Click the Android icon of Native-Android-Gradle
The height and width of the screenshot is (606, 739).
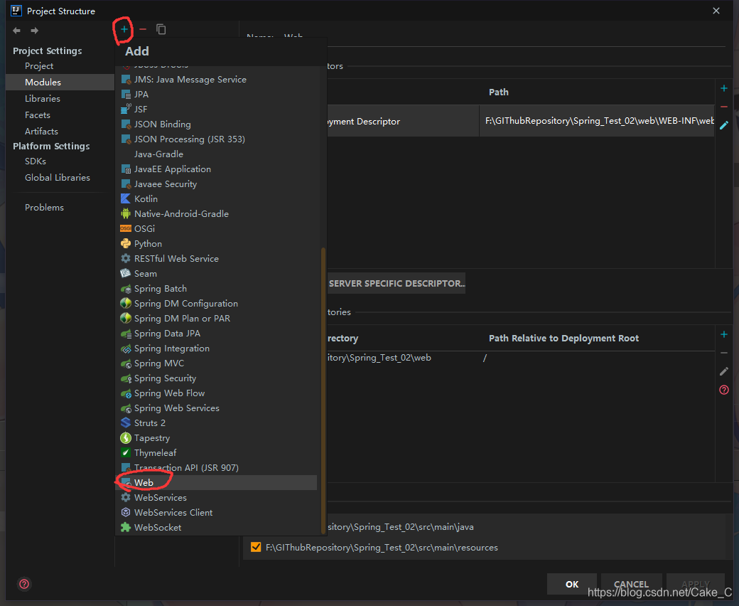click(125, 213)
